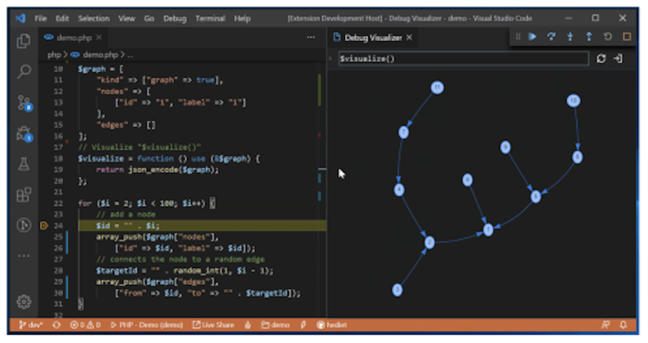Click the lightning plug status bar icon
The image size is (648, 343).
[303, 325]
